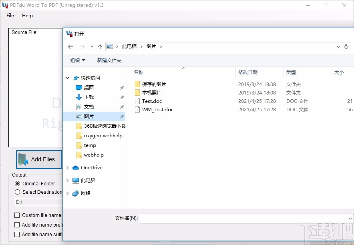Open the Test.doc document
354x245 pixels.
point(152,101)
